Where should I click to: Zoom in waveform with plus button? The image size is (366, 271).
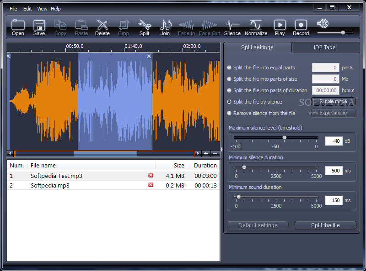pos(206,153)
